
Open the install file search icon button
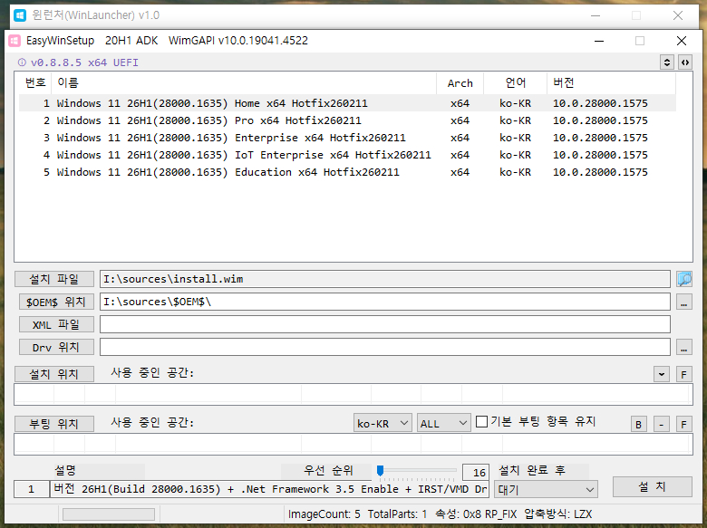(684, 279)
